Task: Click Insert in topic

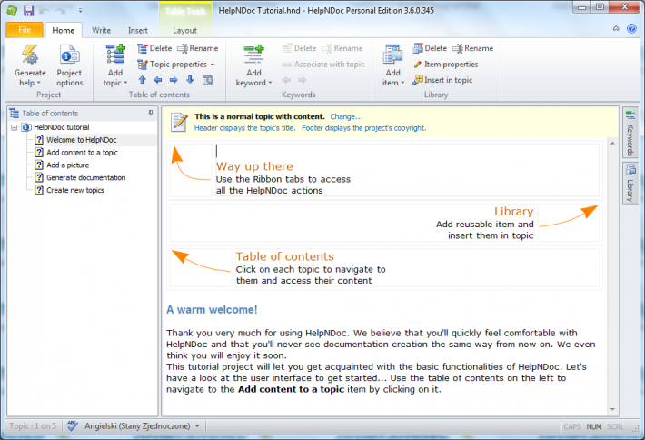Action: point(442,80)
